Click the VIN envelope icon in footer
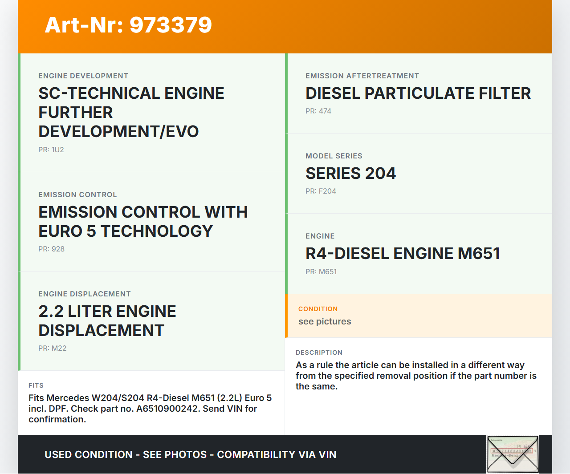This screenshot has width=570, height=474. pyautogui.click(x=513, y=454)
